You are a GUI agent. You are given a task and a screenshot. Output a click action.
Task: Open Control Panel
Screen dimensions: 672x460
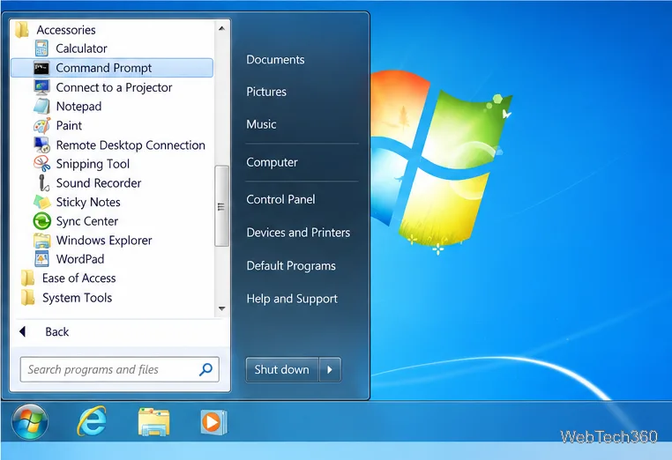(280, 199)
